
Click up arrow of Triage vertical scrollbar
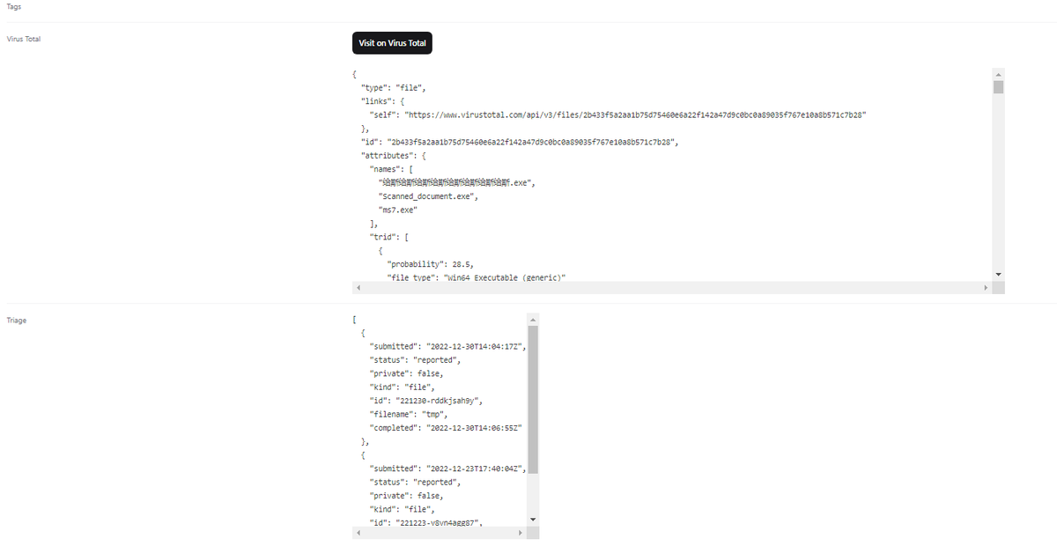pos(533,318)
